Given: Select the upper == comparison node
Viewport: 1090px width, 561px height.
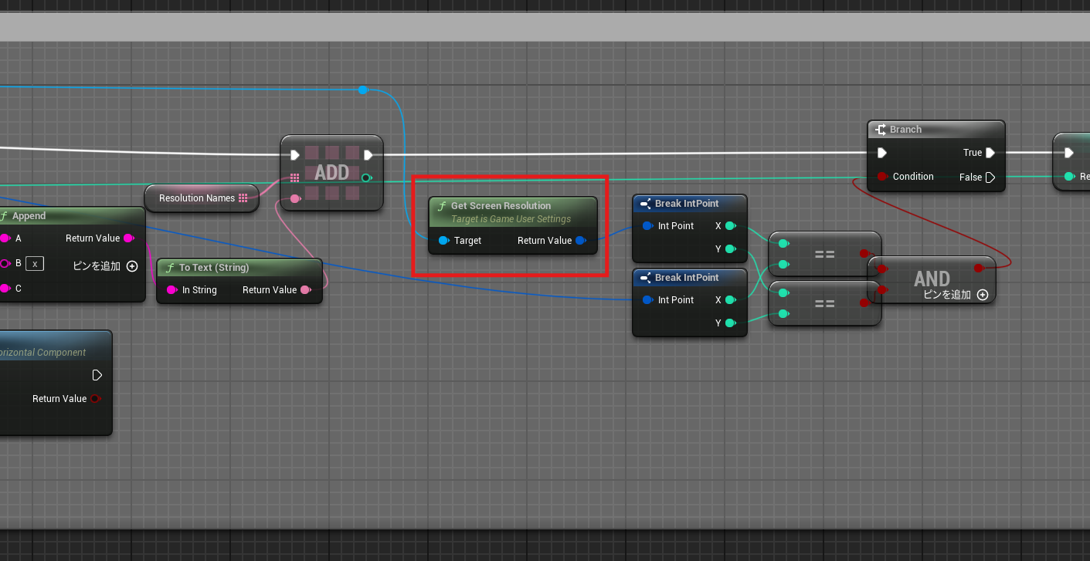Looking at the screenshot, I should coord(825,254).
